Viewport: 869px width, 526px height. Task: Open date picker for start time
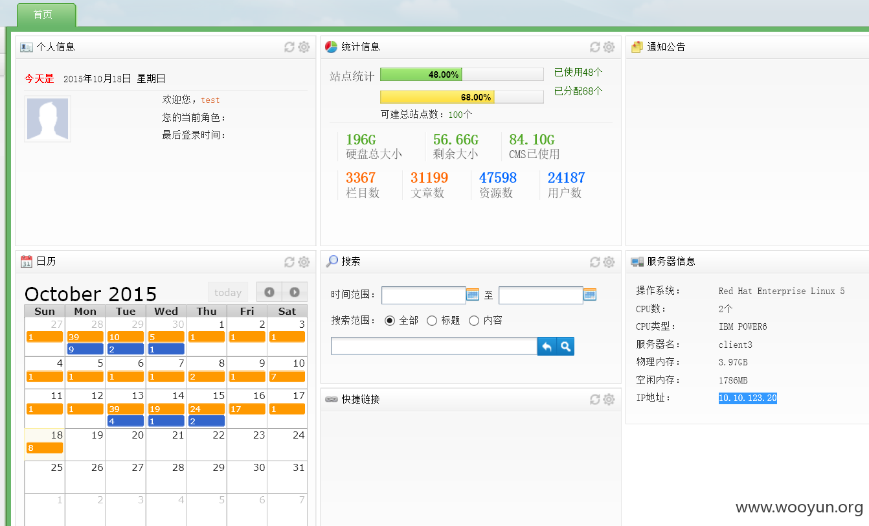[473, 295]
